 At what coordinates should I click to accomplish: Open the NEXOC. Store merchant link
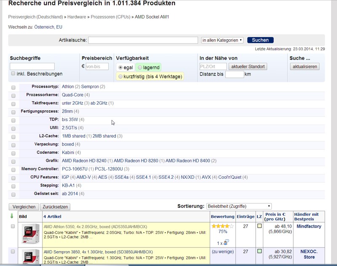pos(309,254)
